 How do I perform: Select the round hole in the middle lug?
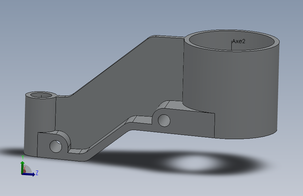164,121
